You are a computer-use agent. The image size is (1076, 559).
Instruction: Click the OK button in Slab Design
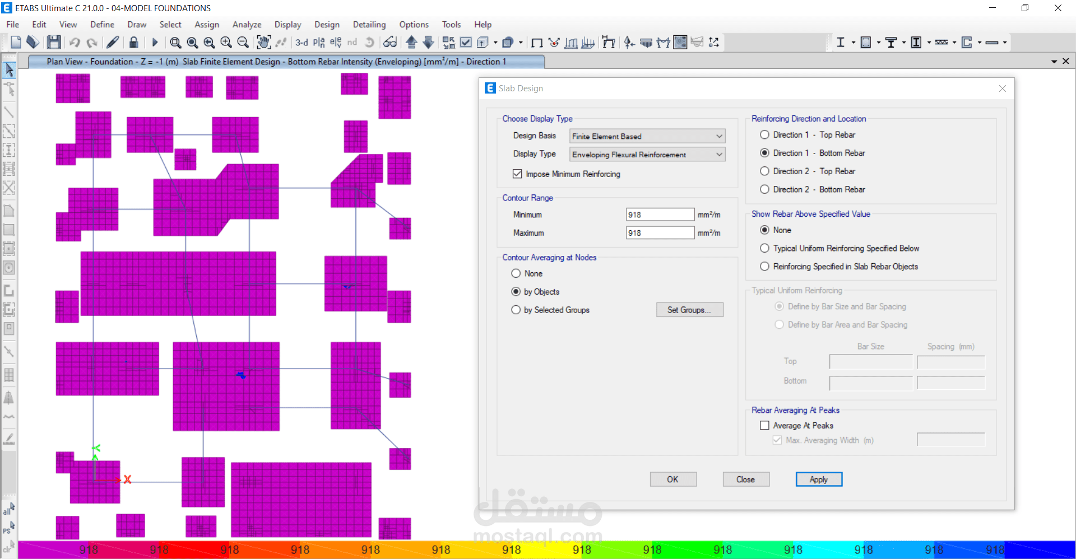coord(673,479)
